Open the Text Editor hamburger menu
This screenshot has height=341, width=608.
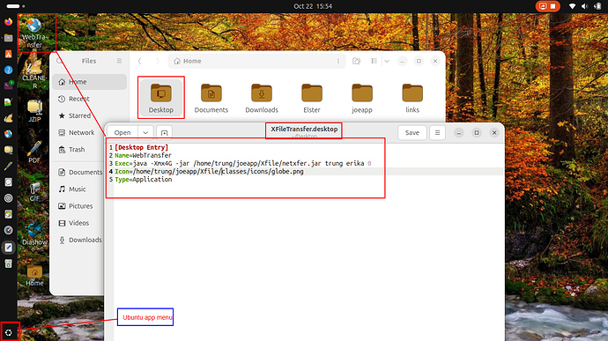(437, 133)
